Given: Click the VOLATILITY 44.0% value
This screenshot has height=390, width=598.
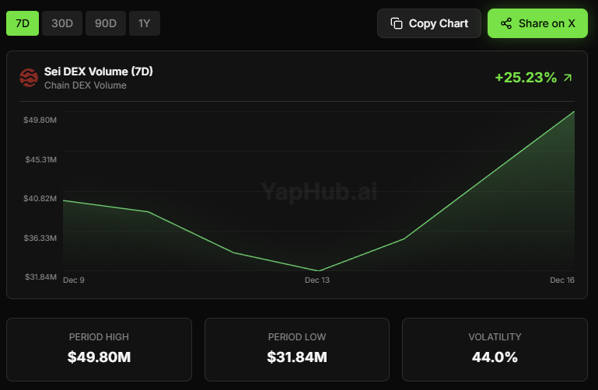Looking at the screenshot, I should point(495,357).
